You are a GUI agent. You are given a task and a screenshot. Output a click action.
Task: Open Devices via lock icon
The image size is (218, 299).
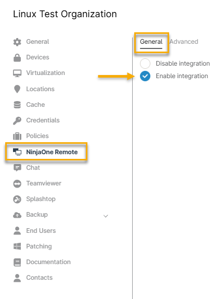(17, 58)
